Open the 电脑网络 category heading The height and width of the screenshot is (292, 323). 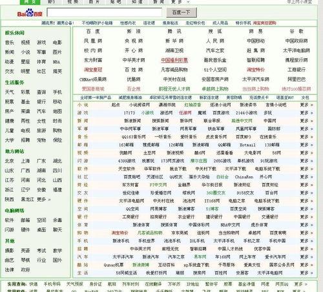(15, 211)
